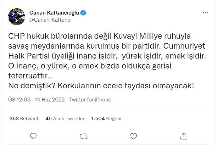Like the tweet with the heart icon
Viewport: 223px width, 149px height.
pyautogui.click(x=134, y=136)
